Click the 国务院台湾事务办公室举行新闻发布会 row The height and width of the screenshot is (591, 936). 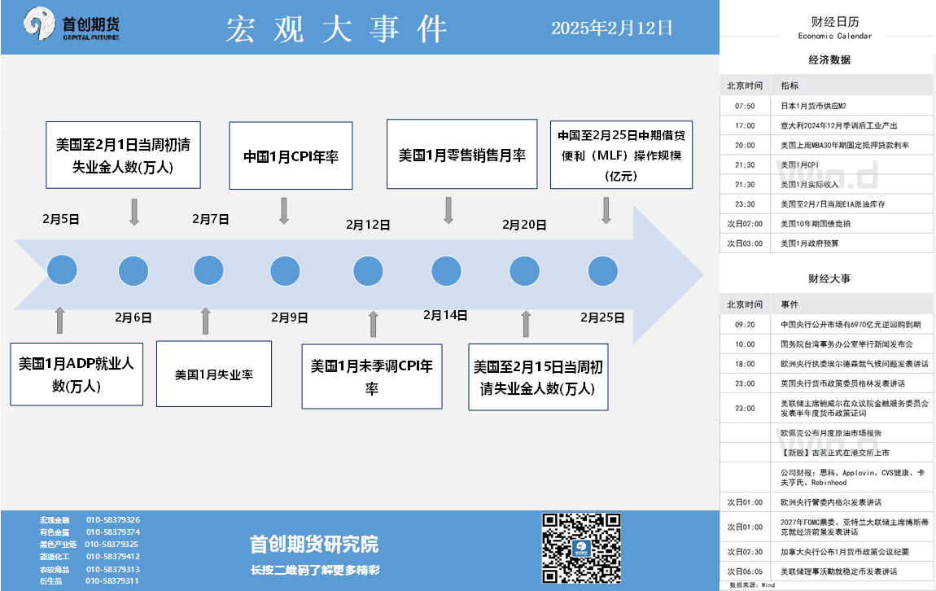coord(826,344)
